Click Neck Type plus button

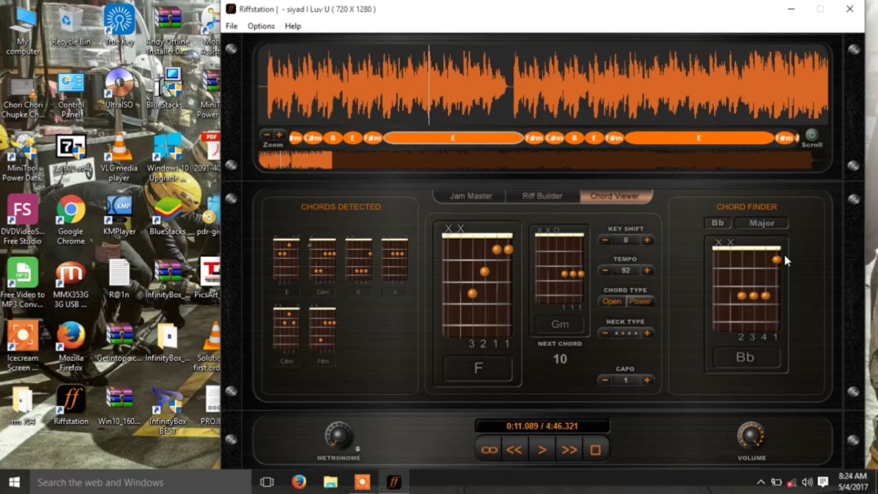pyautogui.click(x=646, y=333)
